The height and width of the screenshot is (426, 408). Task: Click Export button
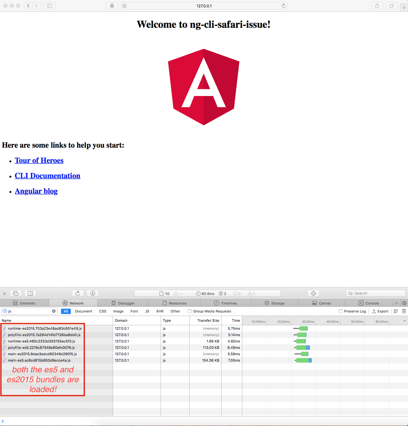click(380, 311)
